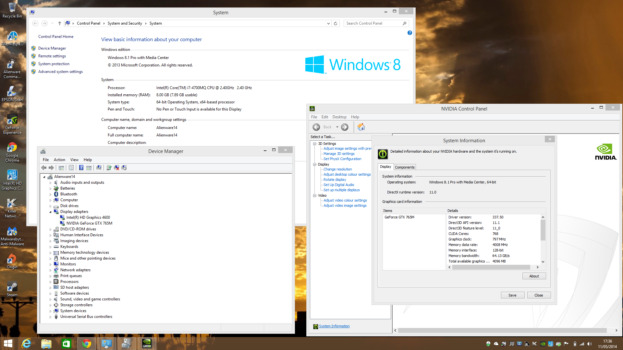Image resolution: width=623 pixels, height=350 pixels.
Task: Open Malwarebytes Anti-Malware desktop shortcut
Action: 12,236
